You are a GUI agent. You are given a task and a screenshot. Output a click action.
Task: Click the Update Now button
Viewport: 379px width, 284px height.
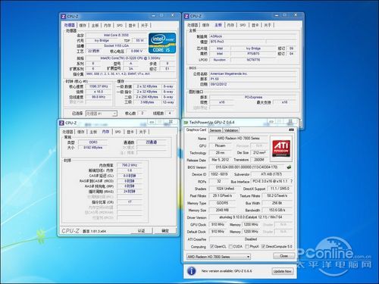(283, 271)
